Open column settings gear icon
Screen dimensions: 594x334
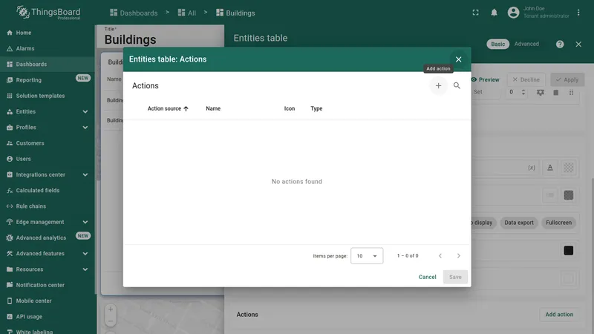click(541, 92)
